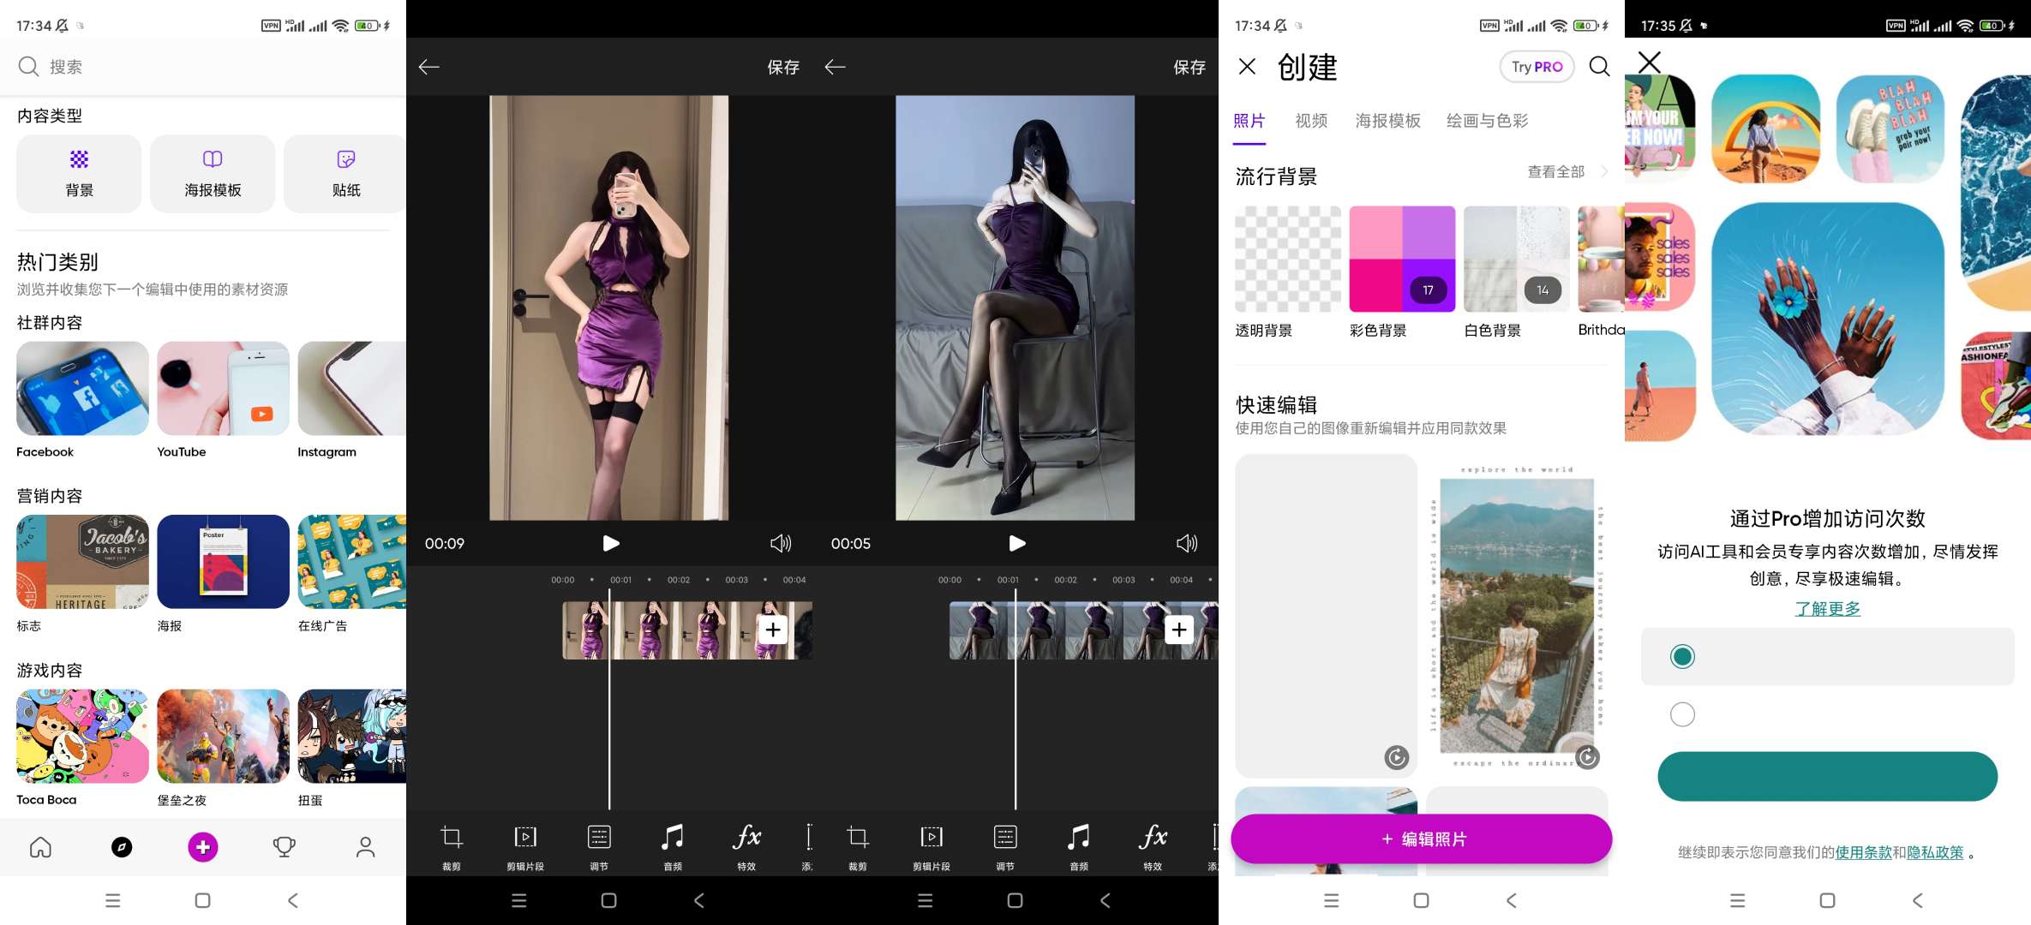
Task: Open the Instagram community content thumbnail
Action: tap(352, 389)
